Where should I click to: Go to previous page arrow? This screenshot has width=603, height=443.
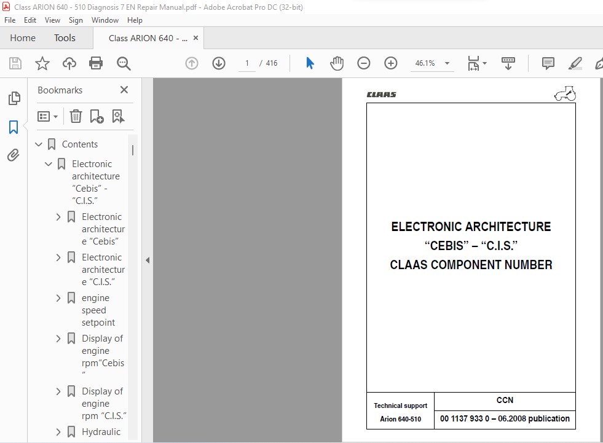pyautogui.click(x=192, y=63)
